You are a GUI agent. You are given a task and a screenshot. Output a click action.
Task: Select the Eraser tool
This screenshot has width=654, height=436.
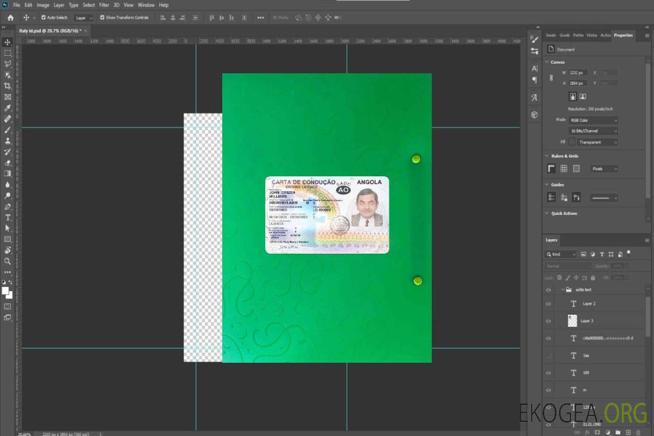click(x=7, y=163)
